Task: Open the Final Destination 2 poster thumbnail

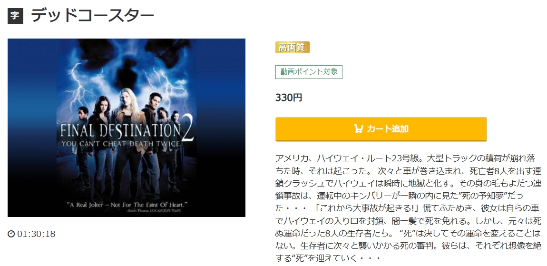Action: [x=126, y=128]
